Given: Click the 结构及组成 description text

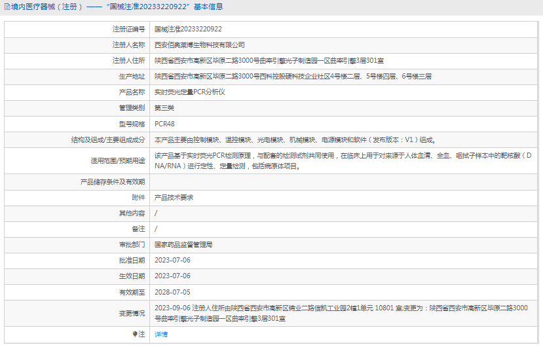Looking at the screenshot, I should pyautogui.click(x=295, y=140).
